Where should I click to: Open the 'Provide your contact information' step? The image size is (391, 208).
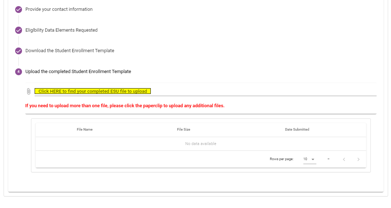tap(59, 9)
